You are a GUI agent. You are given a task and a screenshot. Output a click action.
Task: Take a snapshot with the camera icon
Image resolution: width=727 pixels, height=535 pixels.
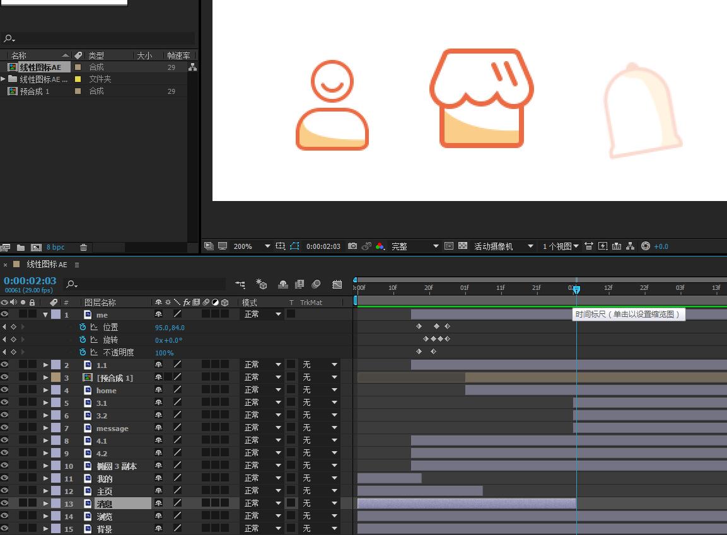352,246
